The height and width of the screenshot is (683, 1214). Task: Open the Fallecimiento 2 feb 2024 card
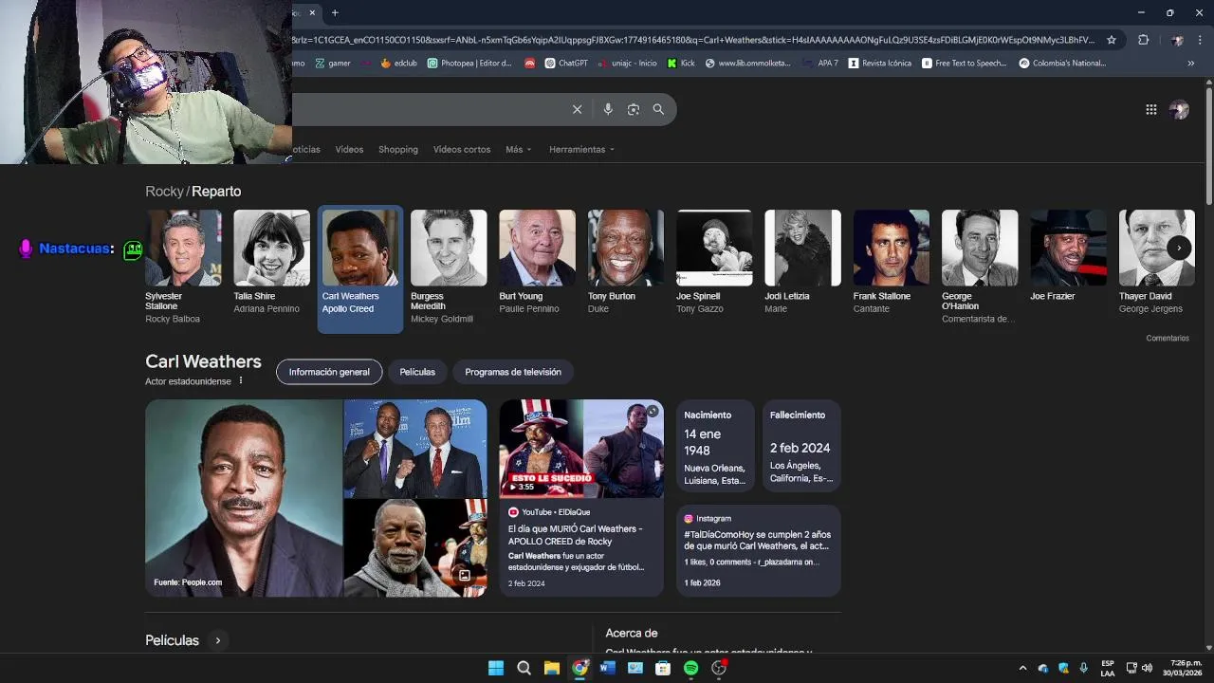coord(801,446)
